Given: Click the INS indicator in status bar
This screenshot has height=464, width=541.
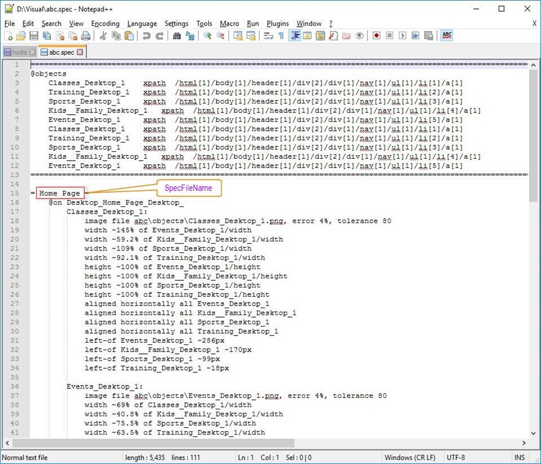Looking at the screenshot, I should tap(519, 457).
